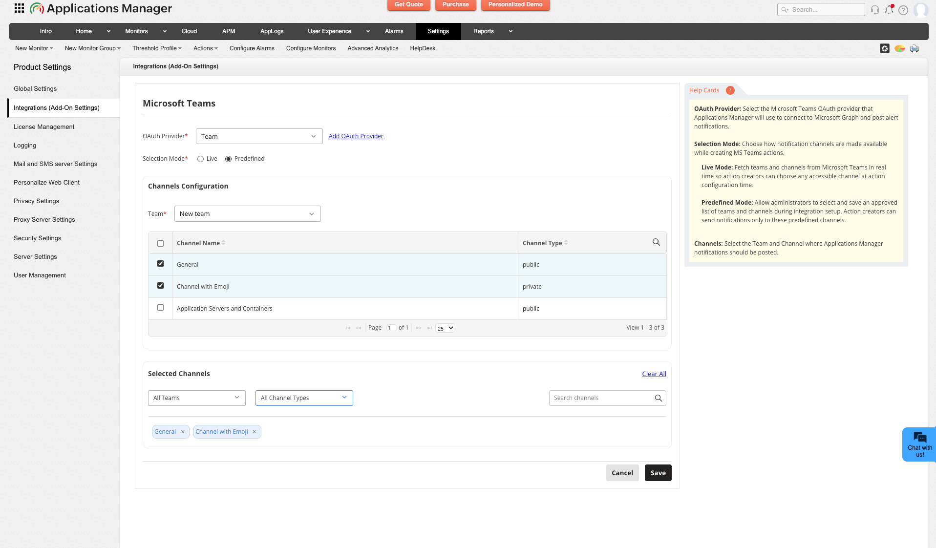Open the Configure Alarms link

click(252, 48)
